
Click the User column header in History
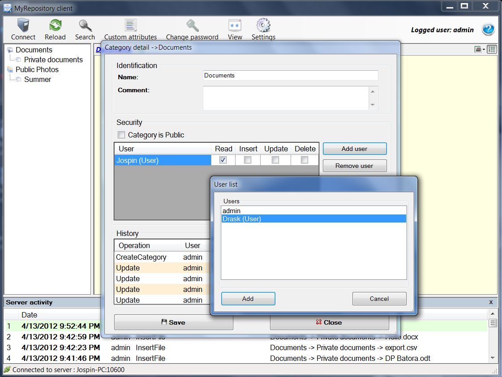196,245
